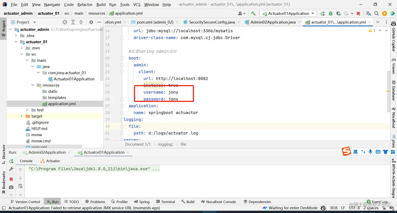Click the Build Project hammer icon
Image resolution: width=397 pixels, height=213 pixels.
pyautogui.click(x=253, y=13)
